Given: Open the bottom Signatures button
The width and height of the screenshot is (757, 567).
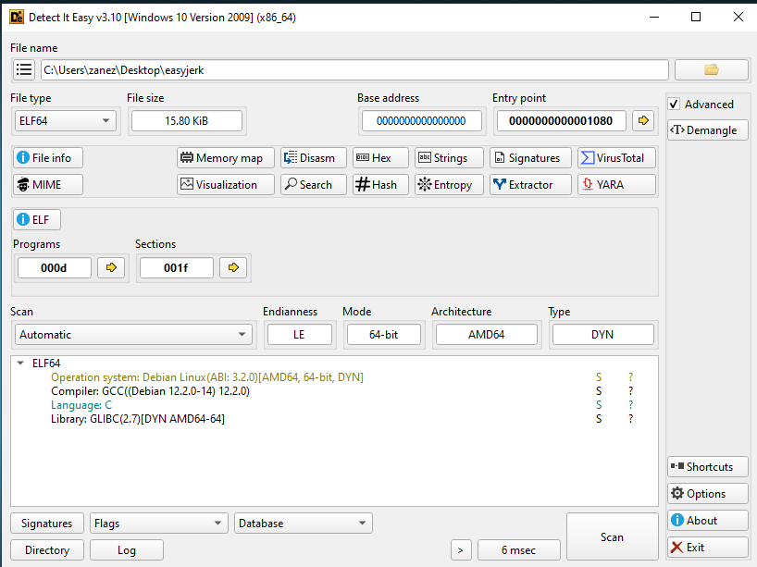Looking at the screenshot, I should [47, 524].
